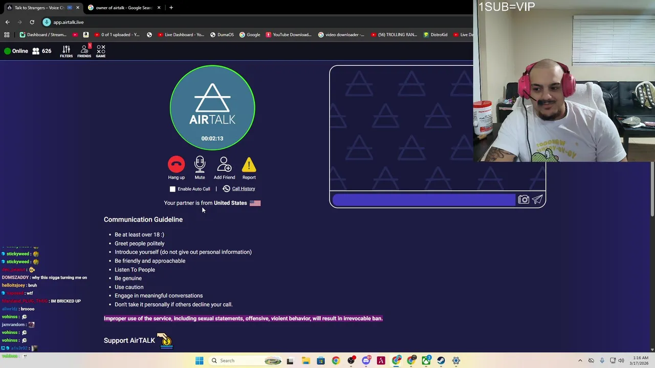The width and height of the screenshot is (655, 368).
Task: Open the 0 of 1 uploaded bookmark
Action: tap(116, 35)
